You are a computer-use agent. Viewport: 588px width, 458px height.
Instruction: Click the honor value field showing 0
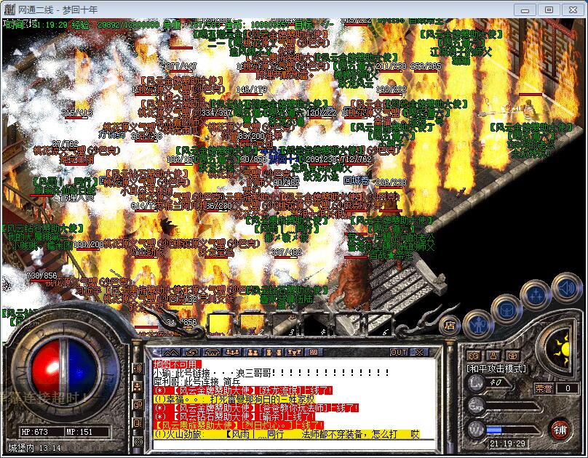(x=568, y=388)
